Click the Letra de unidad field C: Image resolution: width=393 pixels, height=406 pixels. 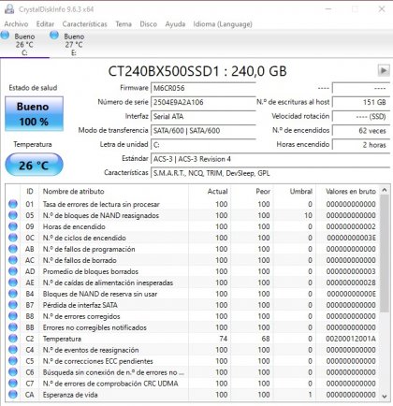pos(203,145)
